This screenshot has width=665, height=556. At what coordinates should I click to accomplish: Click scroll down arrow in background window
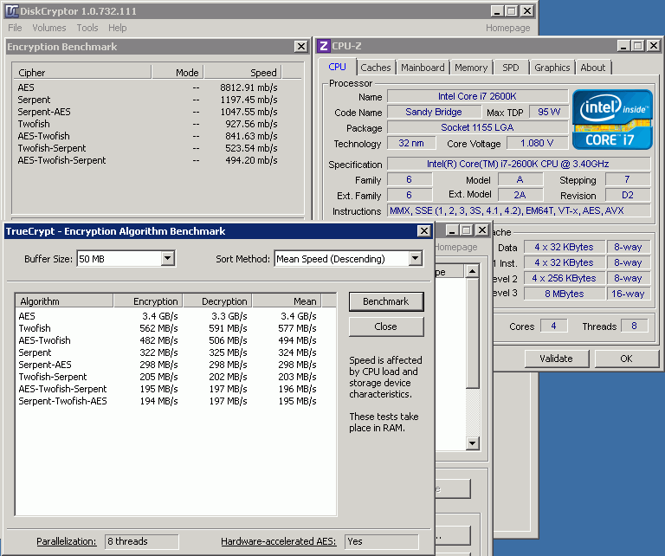point(472,443)
